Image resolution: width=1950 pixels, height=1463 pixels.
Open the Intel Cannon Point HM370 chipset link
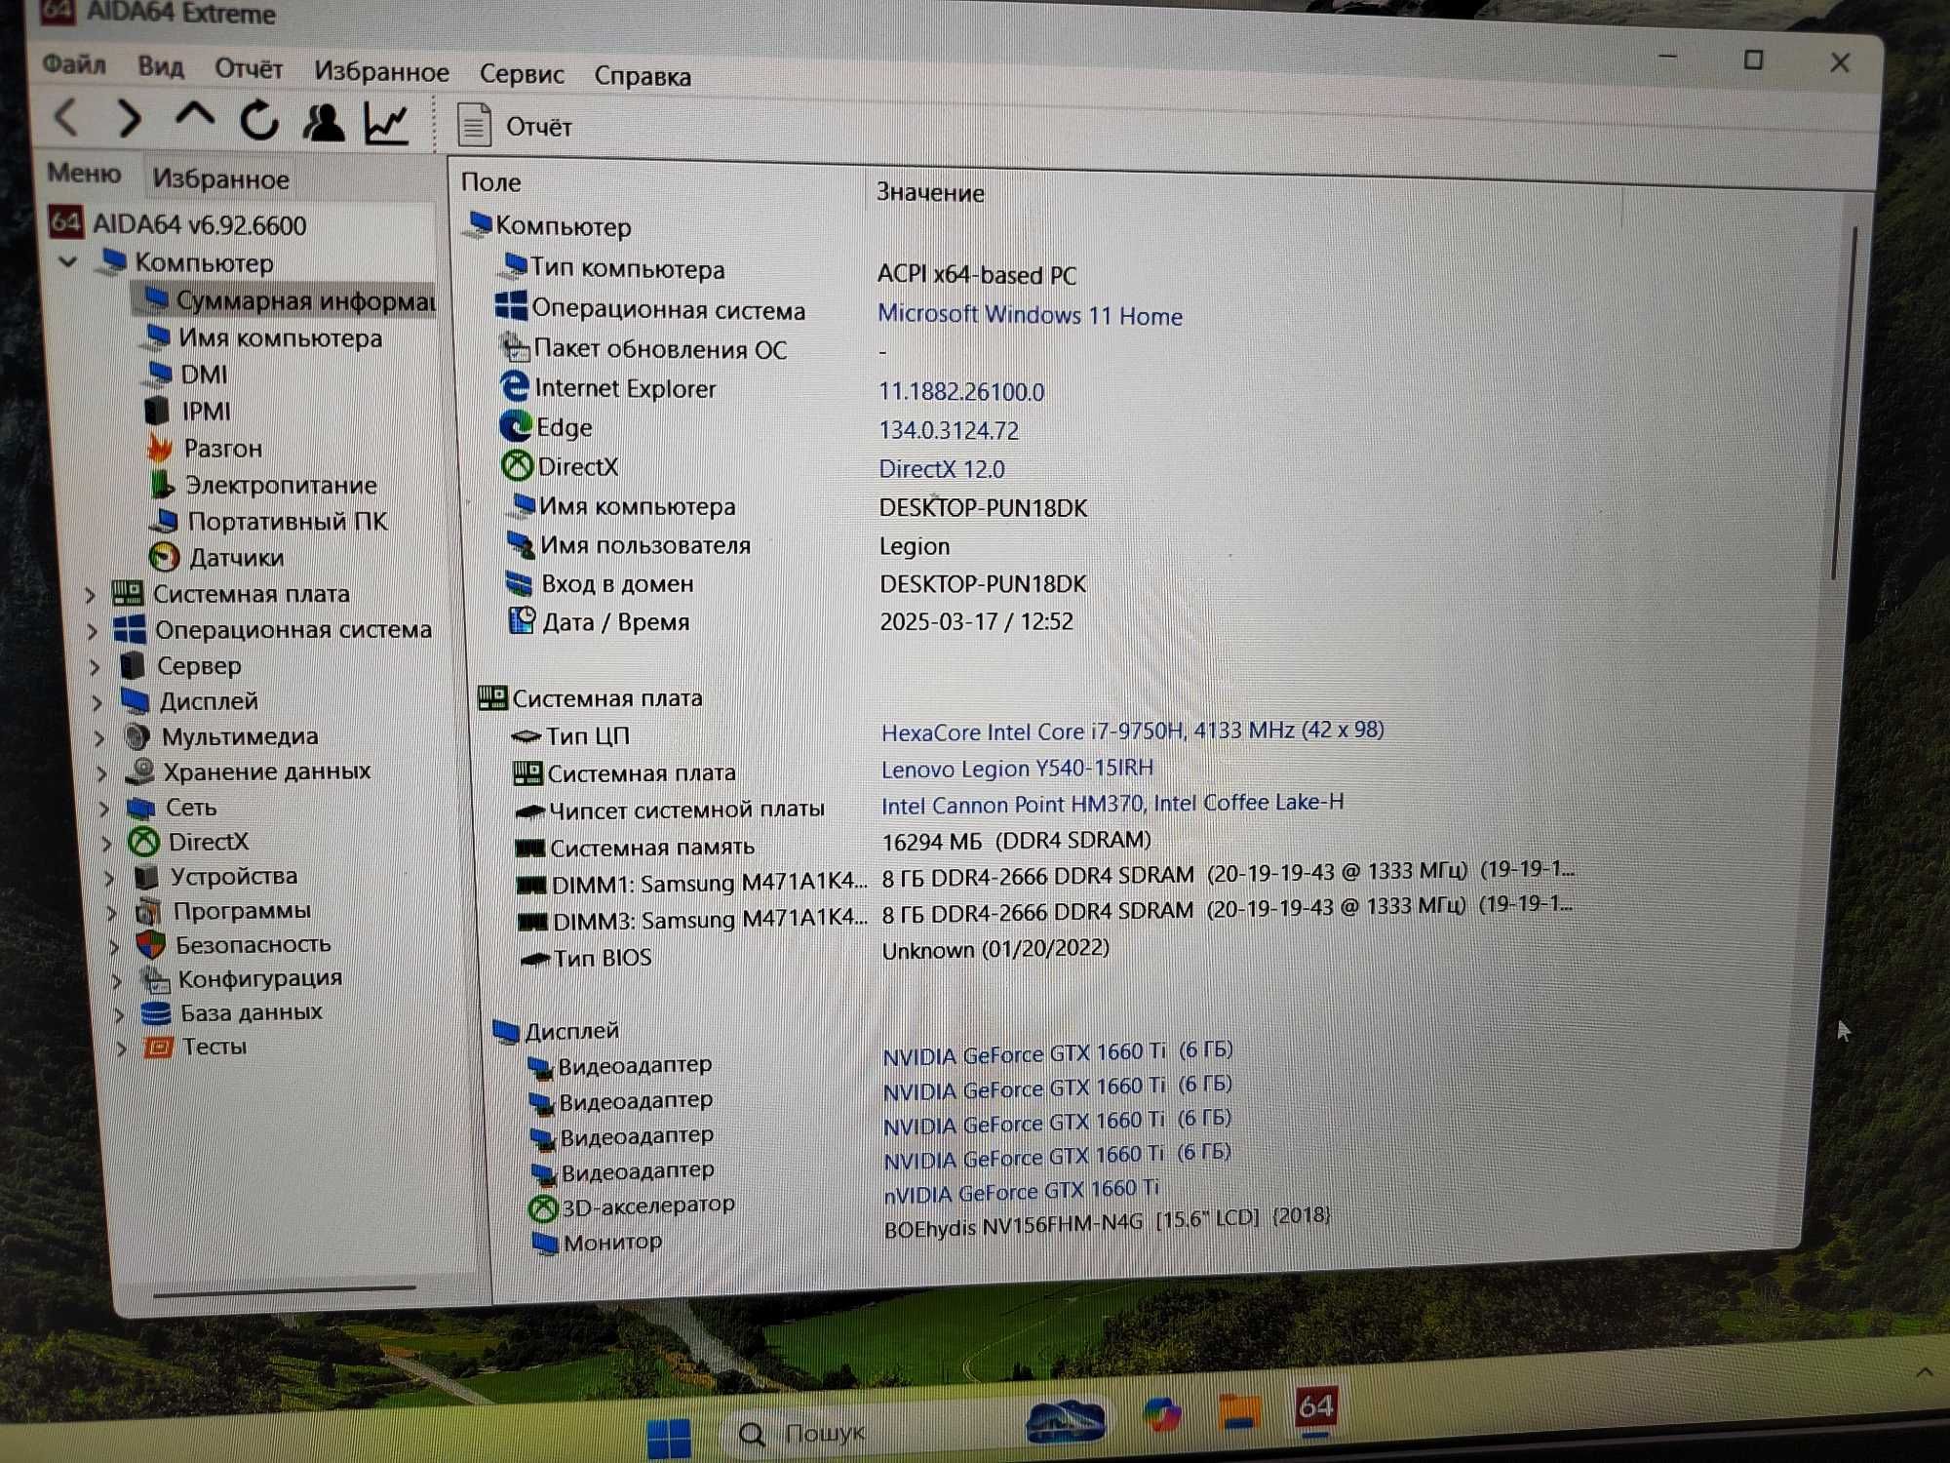1112,804
